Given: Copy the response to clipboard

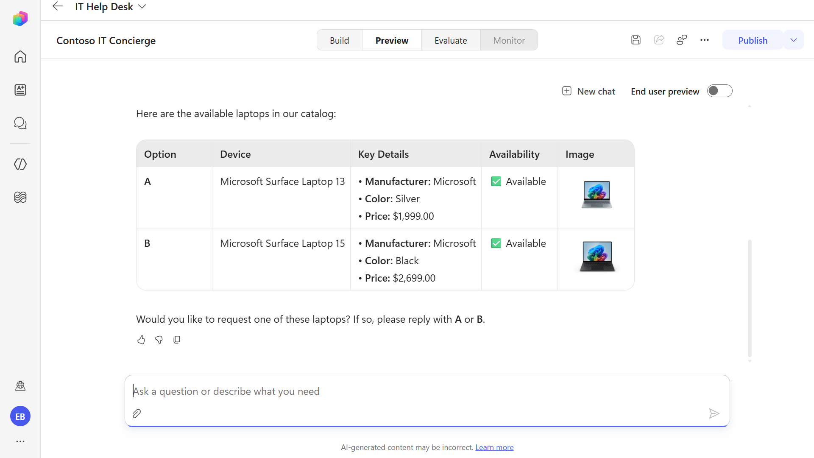Looking at the screenshot, I should (177, 340).
